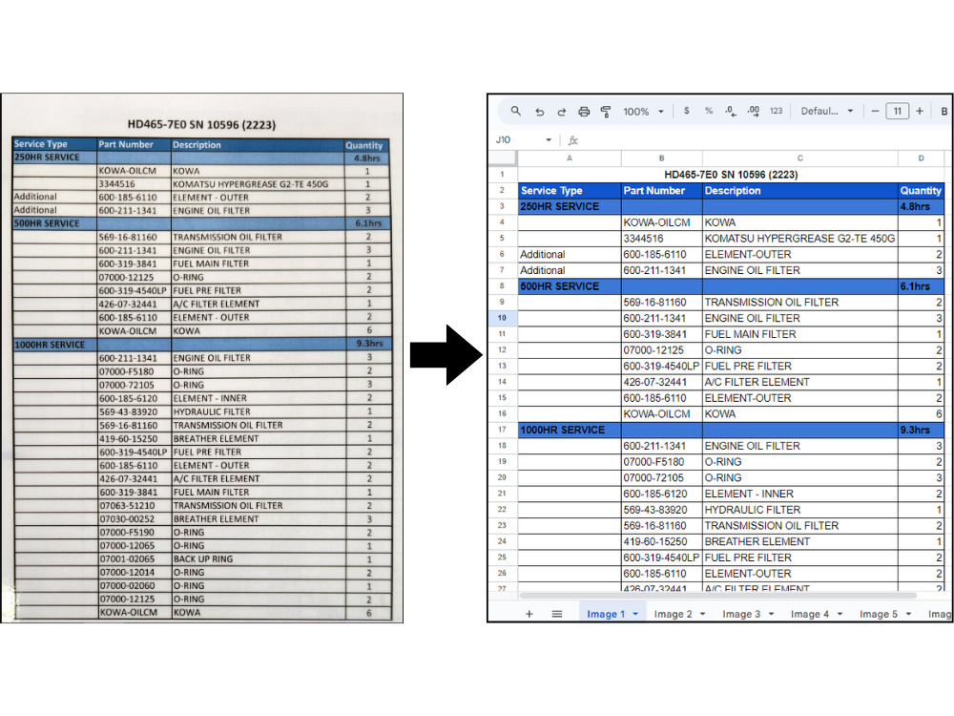
Task: Click the horizontal scrollbar below the grid
Action: click(x=718, y=596)
